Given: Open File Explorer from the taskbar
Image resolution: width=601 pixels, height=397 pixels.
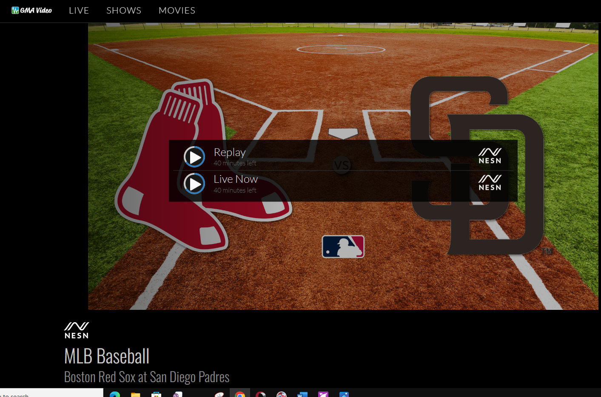Looking at the screenshot, I should (136, 394).
